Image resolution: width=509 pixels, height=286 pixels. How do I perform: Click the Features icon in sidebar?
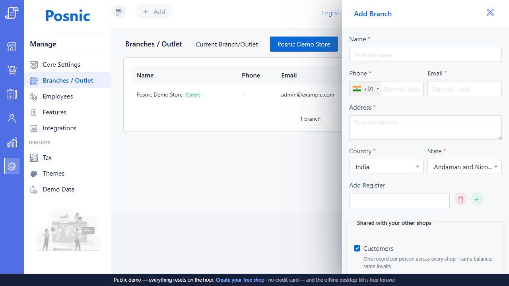pyautogui.click(x=34, y=112)
